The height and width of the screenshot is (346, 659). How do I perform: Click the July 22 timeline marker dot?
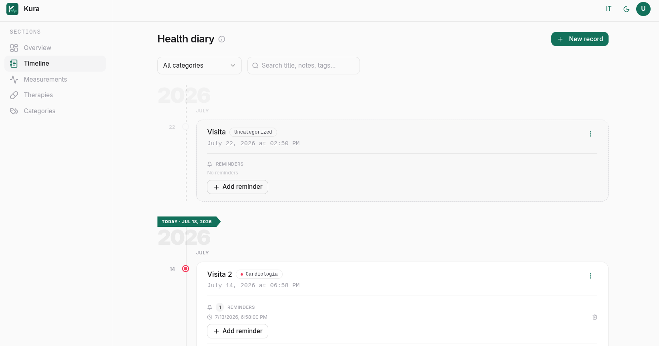click(x=185, y=127)
